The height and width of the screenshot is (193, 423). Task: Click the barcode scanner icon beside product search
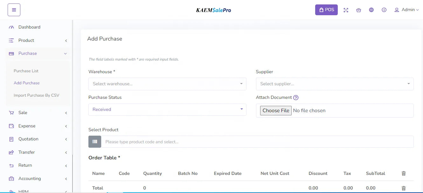point(95,142)
